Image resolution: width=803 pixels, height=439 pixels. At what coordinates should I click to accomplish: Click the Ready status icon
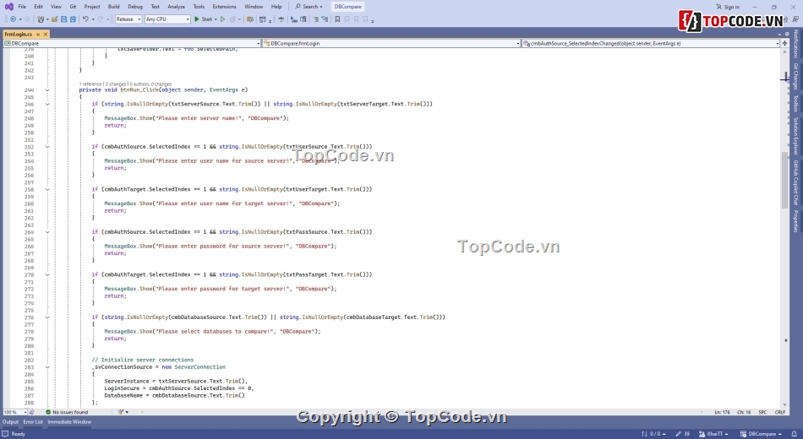(x=6, y=434)
